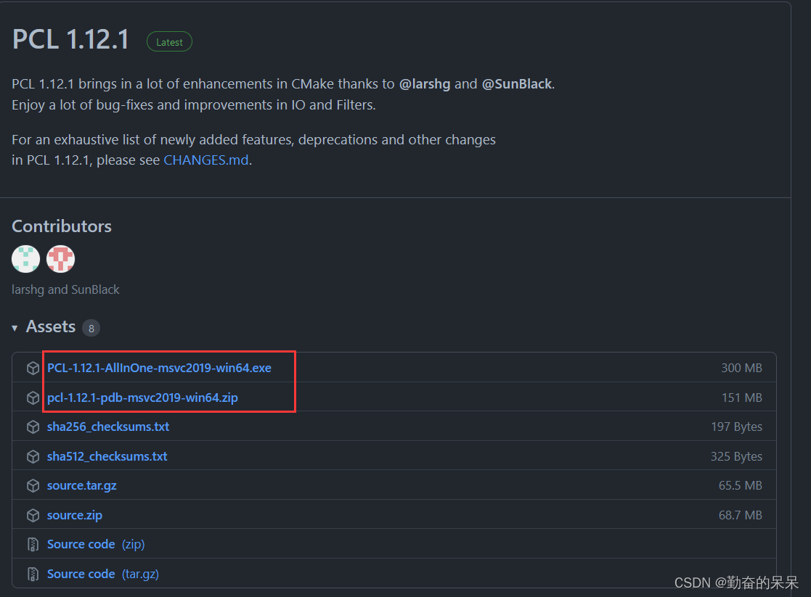Click package icon beside source.zip
The width and height of the screenshot is (811, 597).
click(33, 515)
